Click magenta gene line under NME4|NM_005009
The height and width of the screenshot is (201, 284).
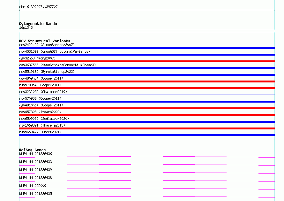pyautogui.click(x=147, y=189)
